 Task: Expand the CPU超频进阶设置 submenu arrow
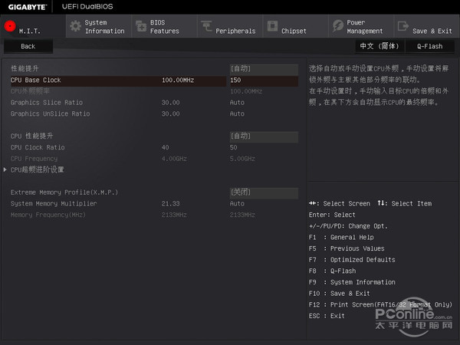click(5, 169)
